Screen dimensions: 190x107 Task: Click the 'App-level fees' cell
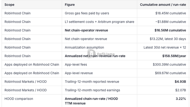(76, 64)
